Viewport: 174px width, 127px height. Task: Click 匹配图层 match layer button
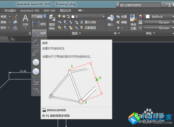click(x=88, y=28)
